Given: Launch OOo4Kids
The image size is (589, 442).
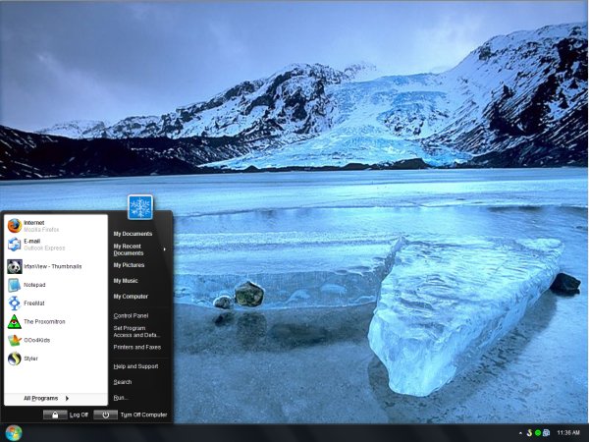Looking at the screenshot, I should click(x=56, y=340).
